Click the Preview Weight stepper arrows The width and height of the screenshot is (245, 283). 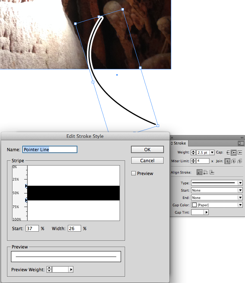tap(49, 269)
